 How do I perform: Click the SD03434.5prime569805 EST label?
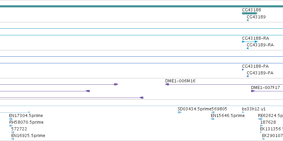coord(202,109)
